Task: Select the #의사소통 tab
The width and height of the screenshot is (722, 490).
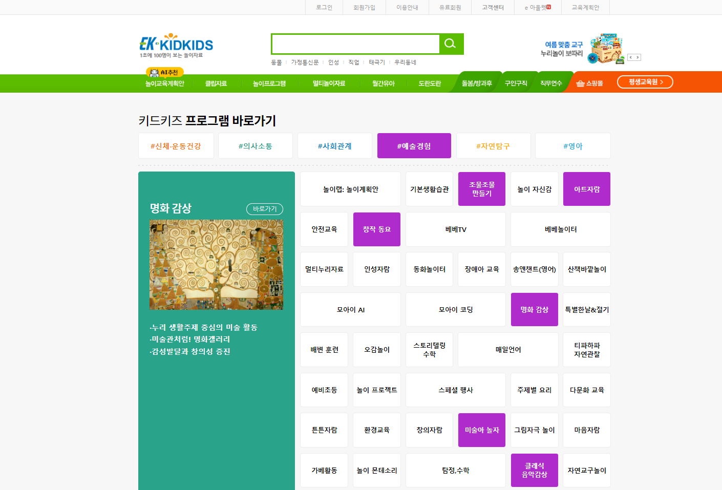Action: click(x=256, y=146)
